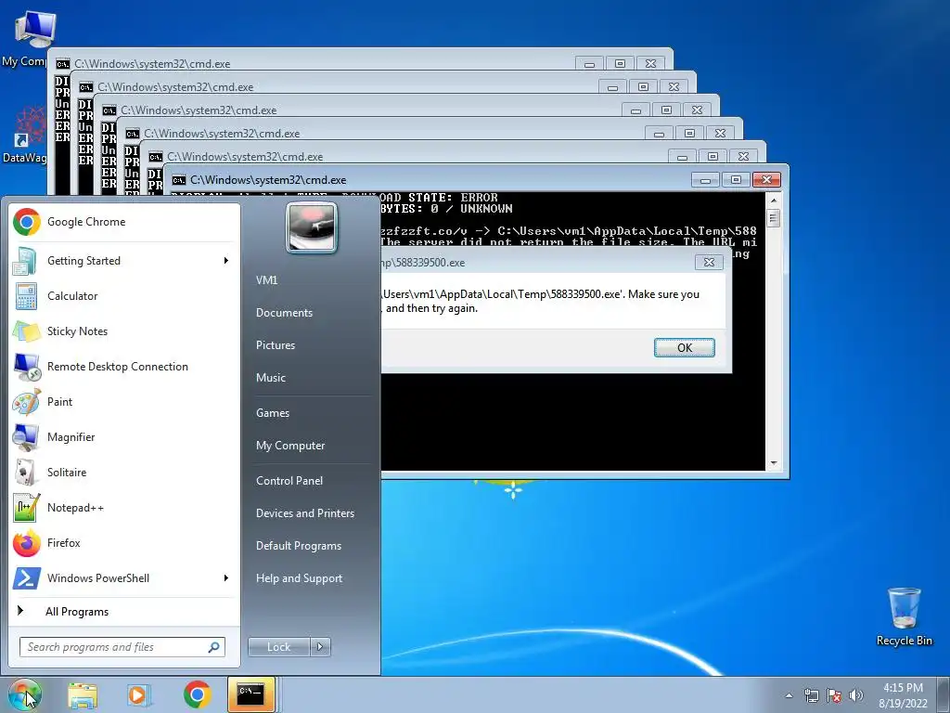Launch Notepad++ from Start menu
Screen dimensions: 950x713
tap(124, 508)
